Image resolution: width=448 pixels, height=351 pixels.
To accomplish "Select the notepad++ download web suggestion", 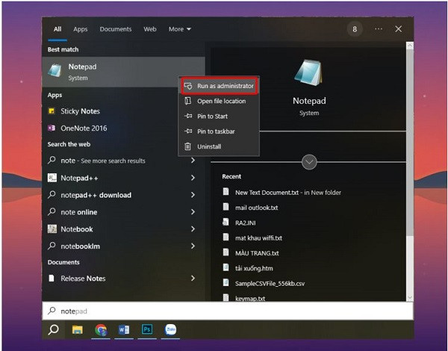I will (96, 195).
